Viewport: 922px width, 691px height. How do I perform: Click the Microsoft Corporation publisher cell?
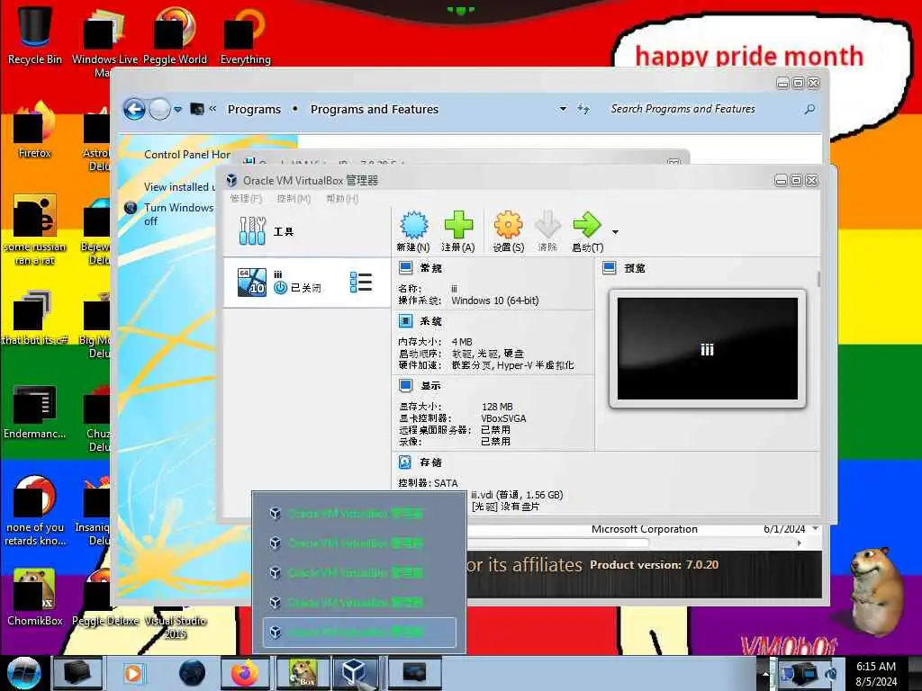[x=645, y=529]
